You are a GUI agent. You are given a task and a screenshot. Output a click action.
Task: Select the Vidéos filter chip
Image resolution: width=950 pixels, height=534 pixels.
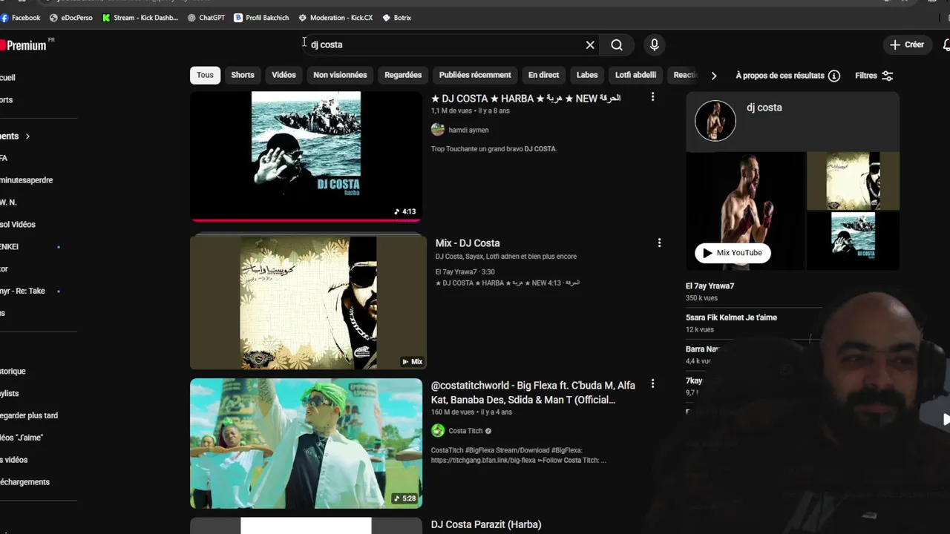(x=284, y=75)
